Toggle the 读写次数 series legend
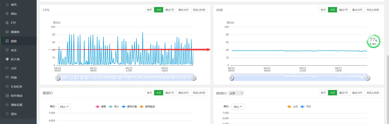 coord(129,107)
